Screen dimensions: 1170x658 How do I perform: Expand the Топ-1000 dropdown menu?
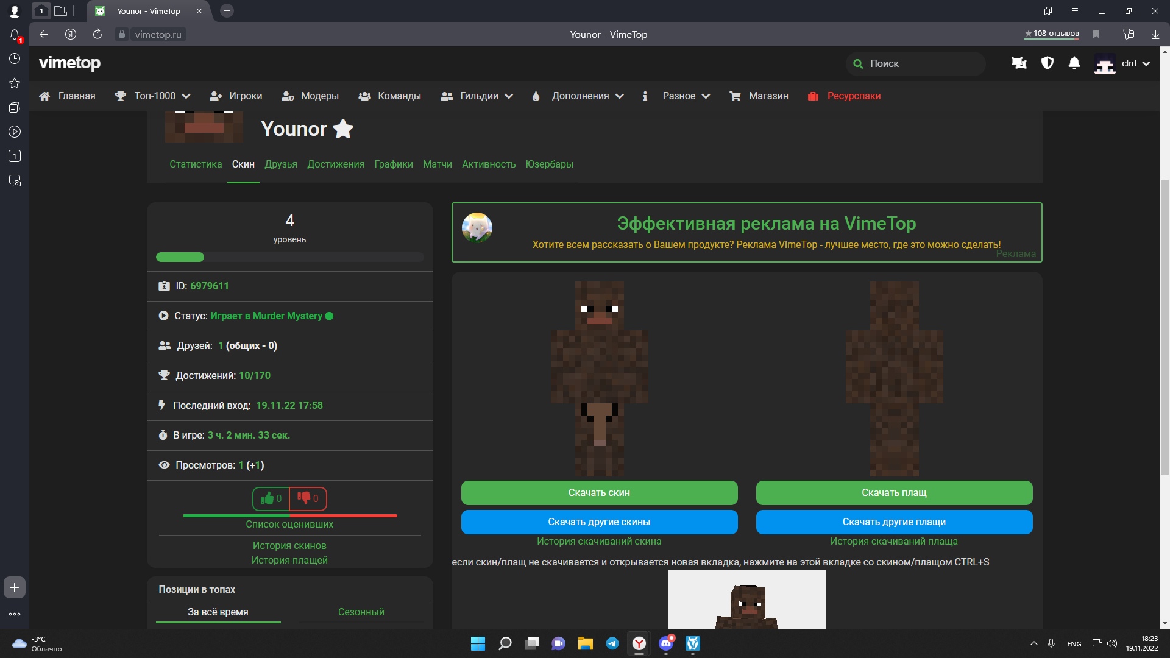pos(154,96)
